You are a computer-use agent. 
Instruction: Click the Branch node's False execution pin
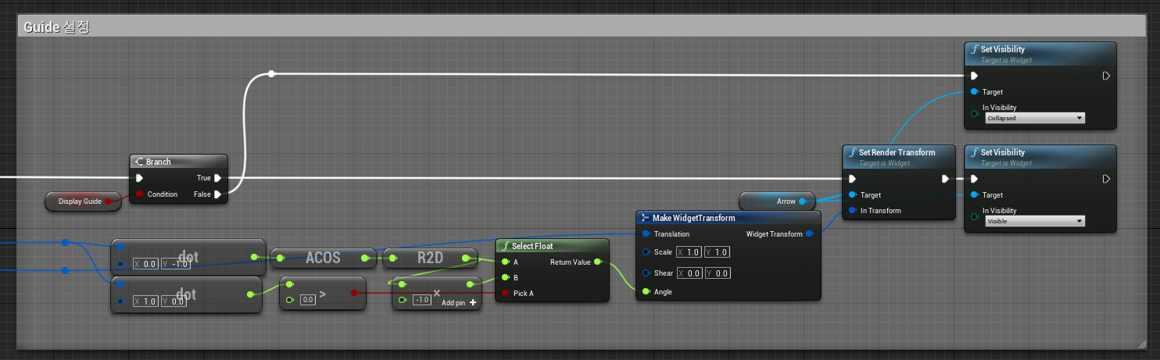click(218, 194)
